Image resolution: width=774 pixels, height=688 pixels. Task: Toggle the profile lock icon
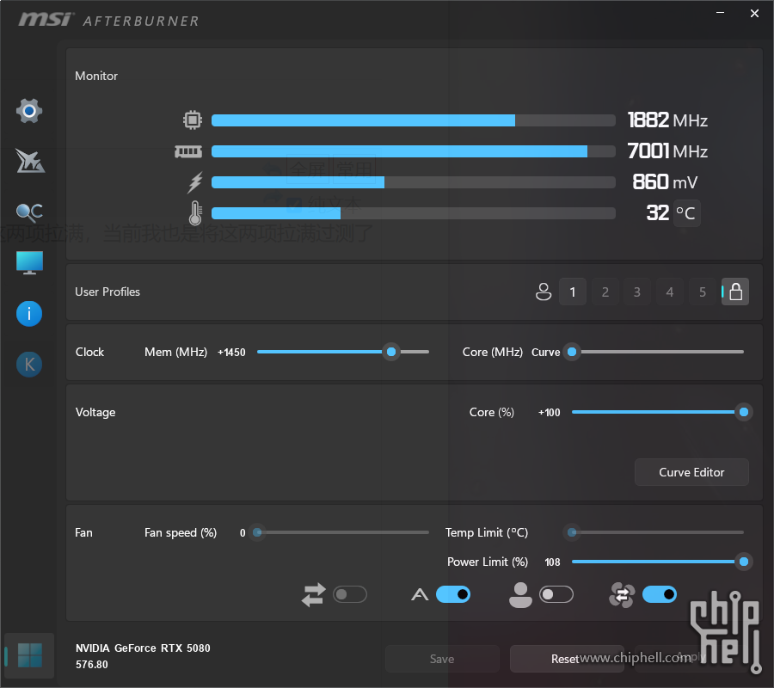[x=735, y=292]
